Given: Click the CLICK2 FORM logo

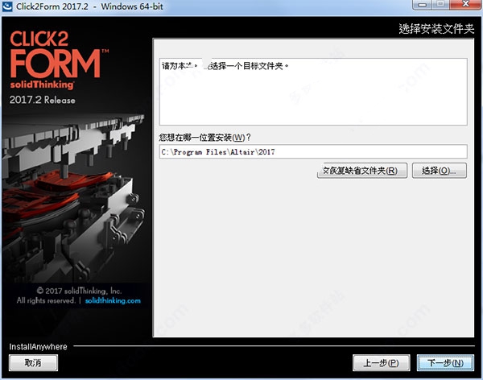Looking at the screenshot, I should click(59, 54).
